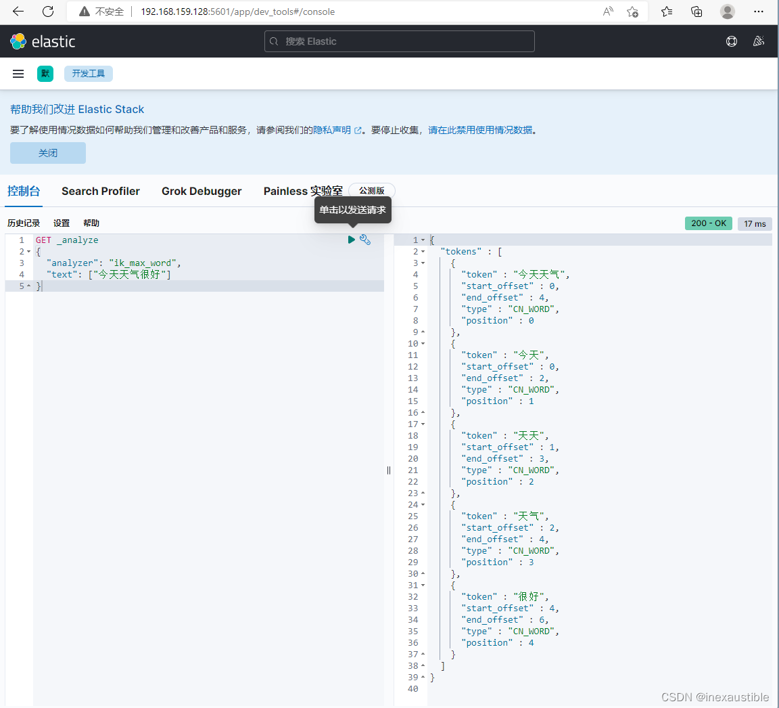This screenshot has width=779, height=708.
Task: Switch to the Grok Debugger tab
Action: (202, 191)
